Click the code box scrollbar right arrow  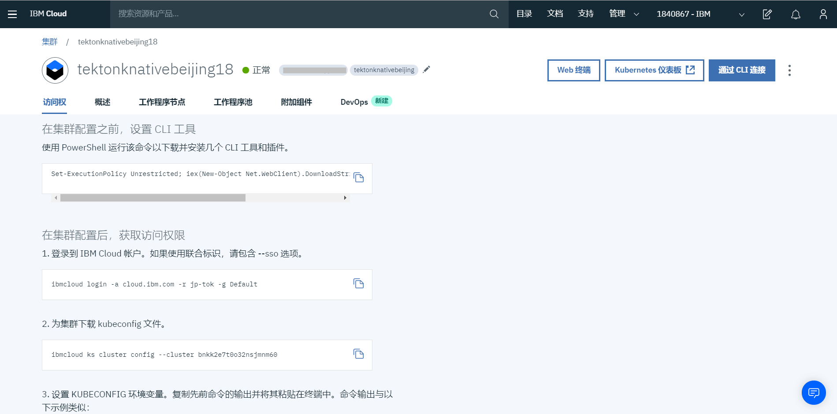click(x=345, y=198)
